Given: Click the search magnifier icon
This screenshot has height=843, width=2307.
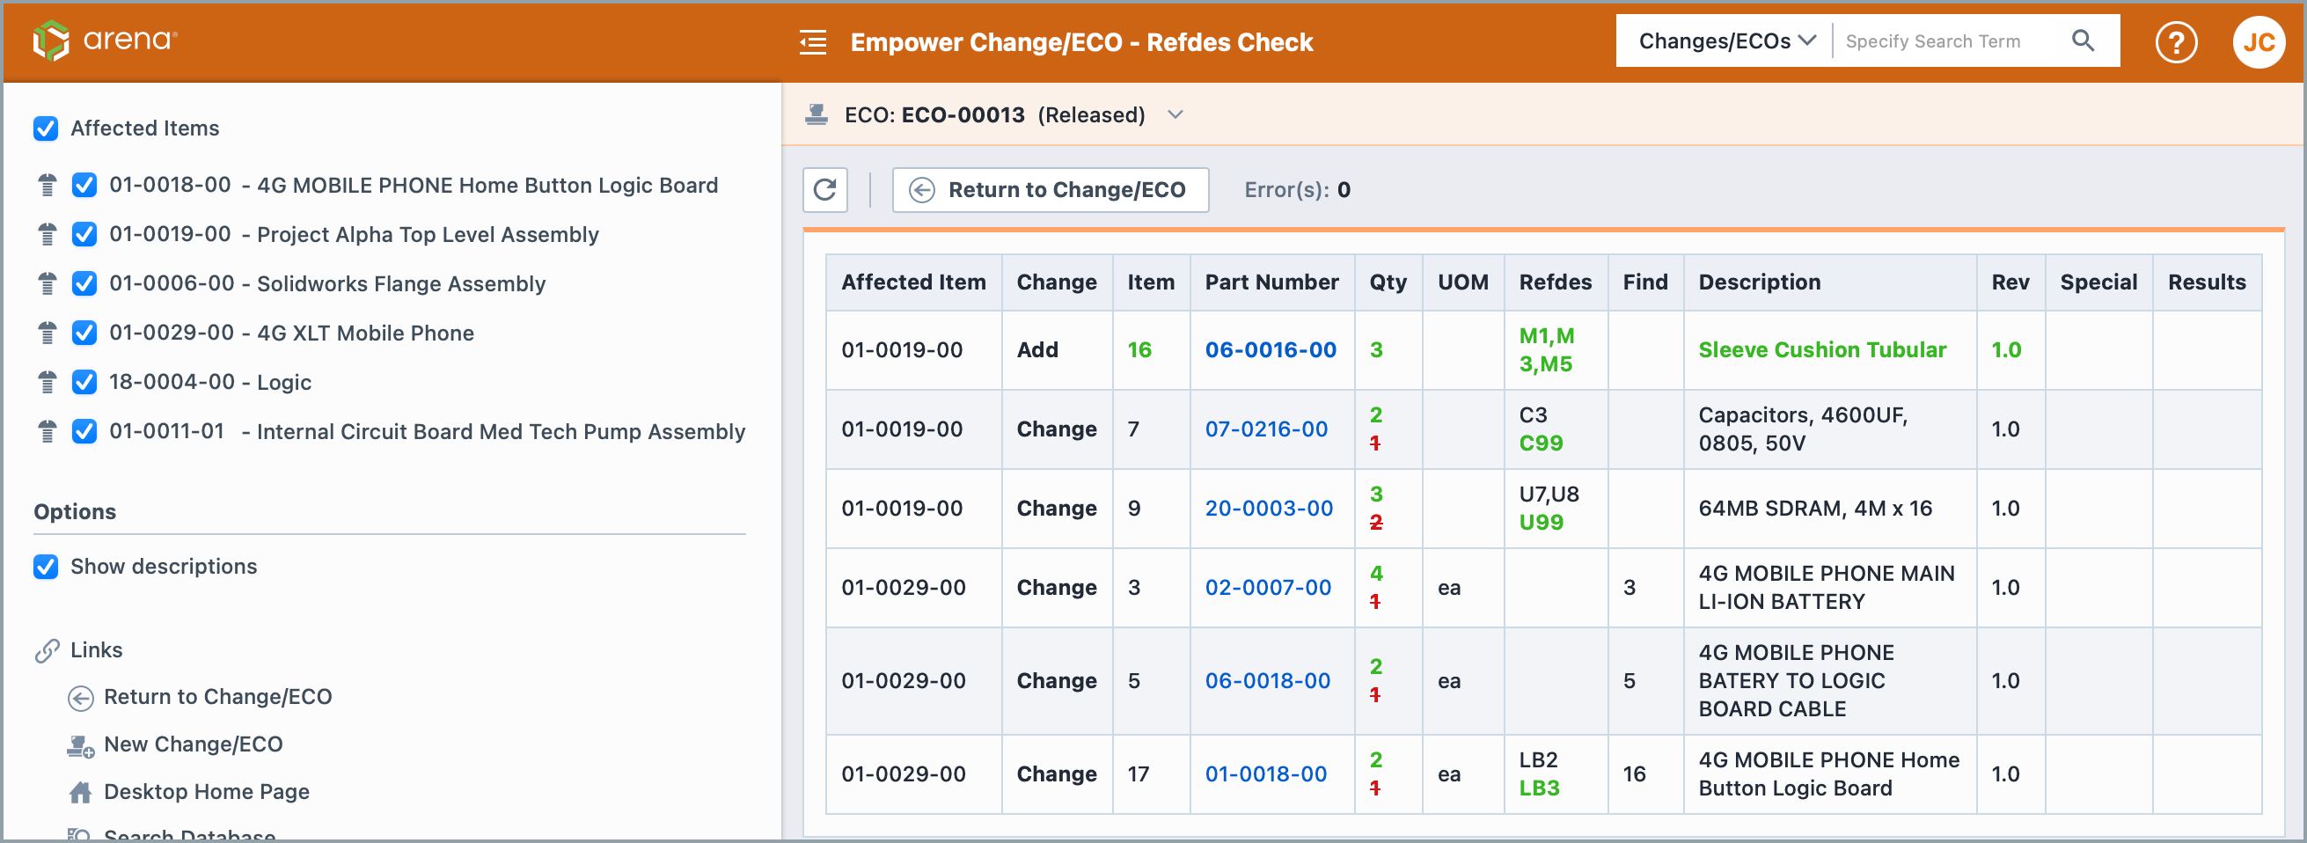Looking at the screenshot, I should point(2083,41).
